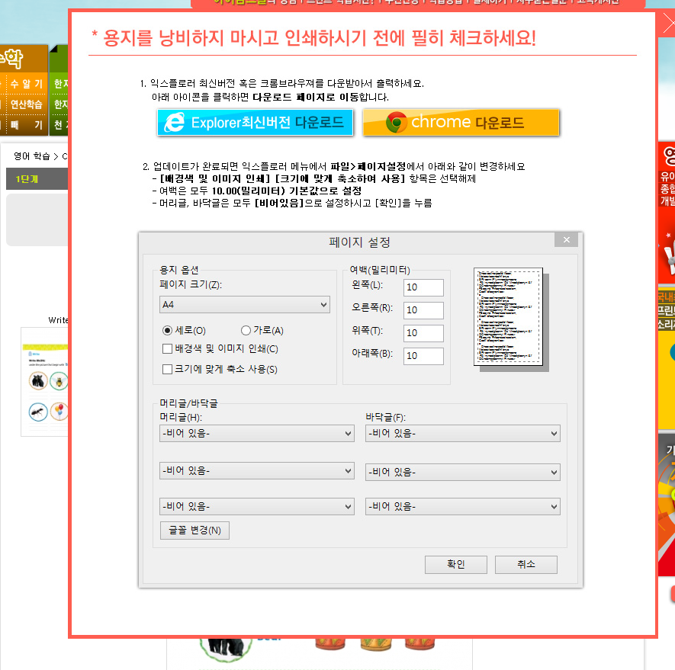Expand the first 바닥글(F) footer dropdown
Viewport: 675px width, 670px height.
[x=463, y=434]
